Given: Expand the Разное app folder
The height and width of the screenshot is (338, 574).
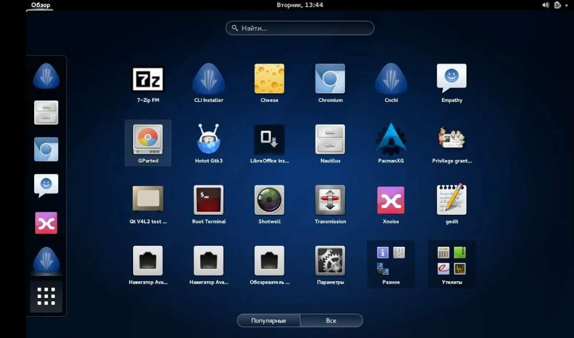Looking at the screenshot, I should [x=391, y=264].
